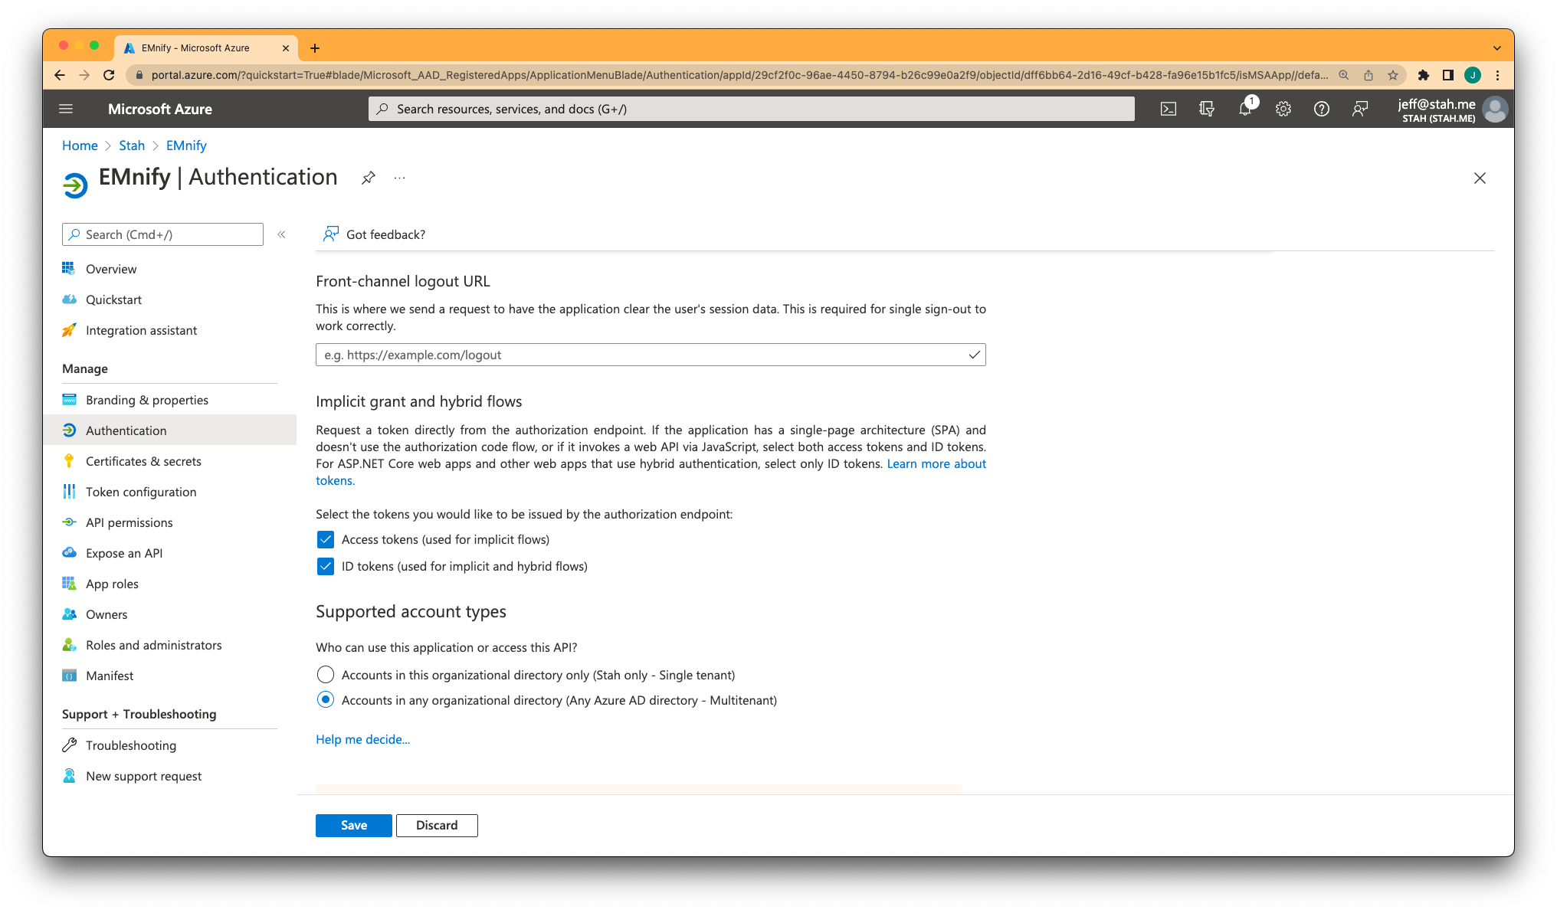Open Token configuration settings
The width and height of the screenshot is (1557, 913).
point(141,491)
